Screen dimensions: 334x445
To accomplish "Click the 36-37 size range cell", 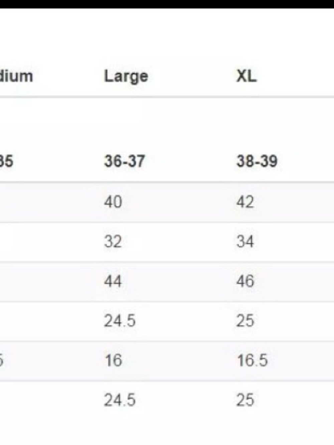I will (124, 162).
